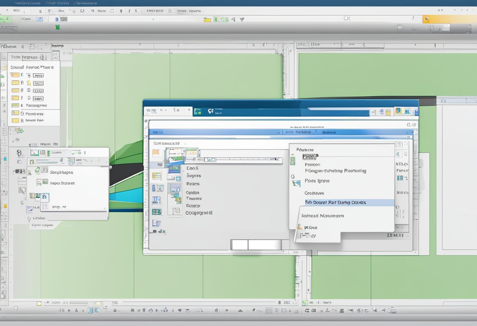The height and width of the screenshot is (326, 477).
Task: Click the orange square icon under dialog heading
Action: click(156, 152)
